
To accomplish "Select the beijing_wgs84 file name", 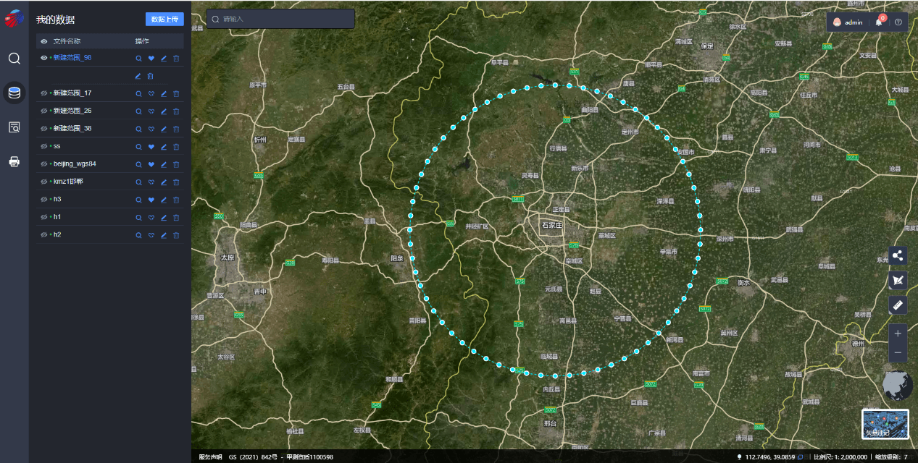I will tap(75, 164).
